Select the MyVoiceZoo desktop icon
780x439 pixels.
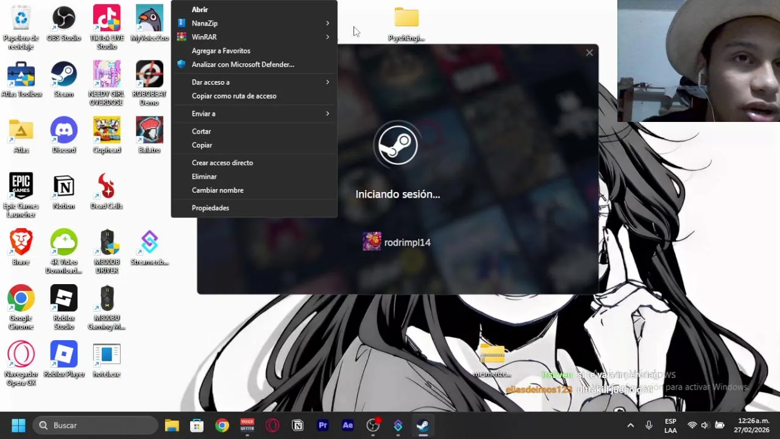149,24
